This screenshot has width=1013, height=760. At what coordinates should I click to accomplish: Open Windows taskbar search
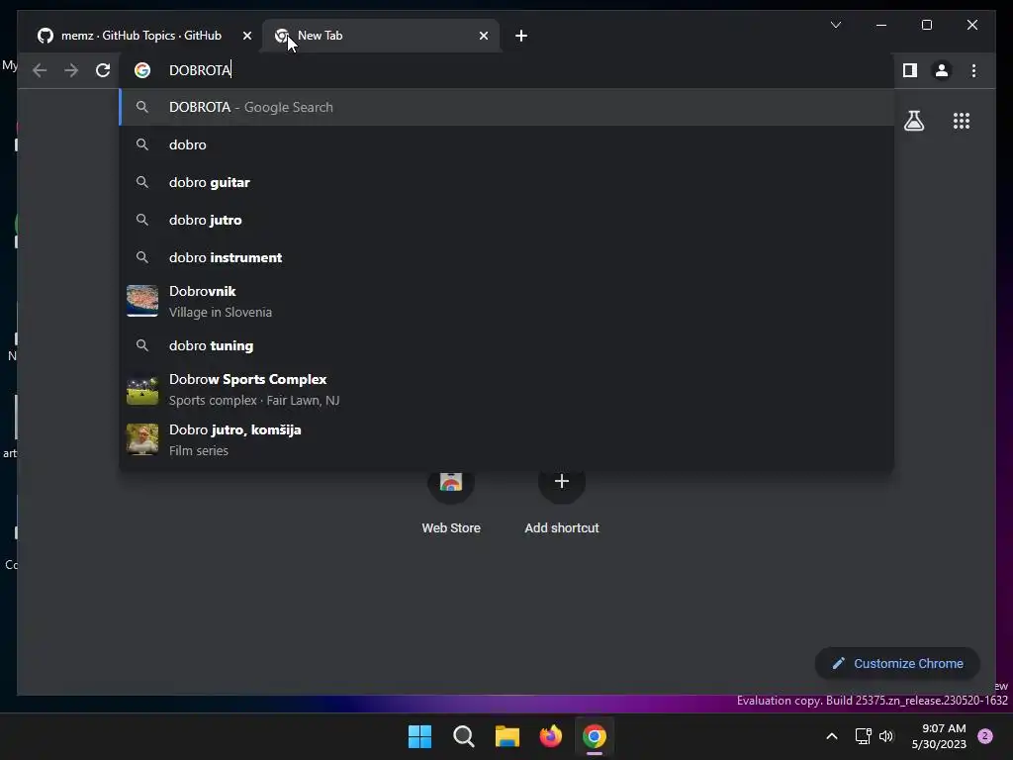(x=463, y=736)
